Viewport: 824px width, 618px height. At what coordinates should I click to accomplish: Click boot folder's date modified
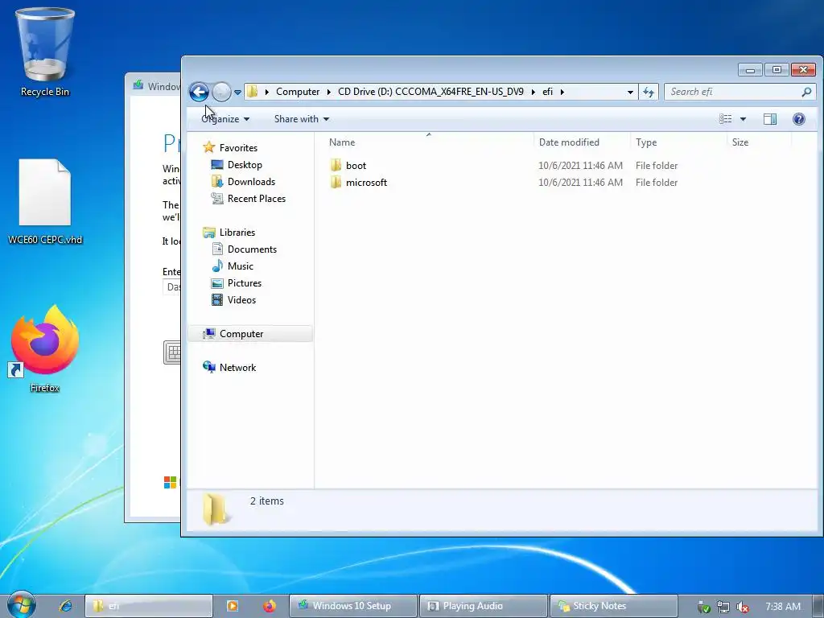(580, 166)
